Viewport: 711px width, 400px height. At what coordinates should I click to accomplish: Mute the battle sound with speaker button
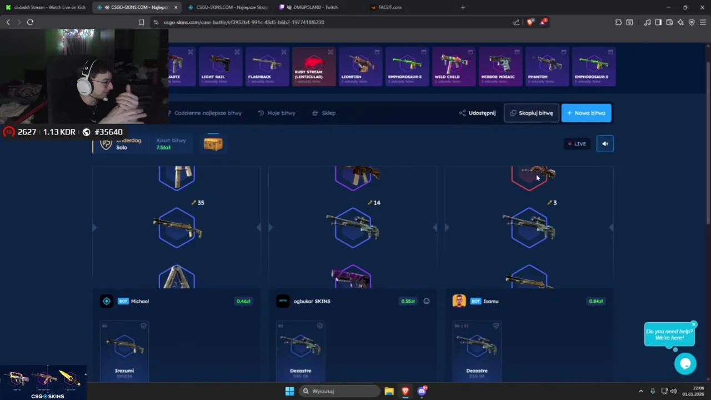[605, 144]
